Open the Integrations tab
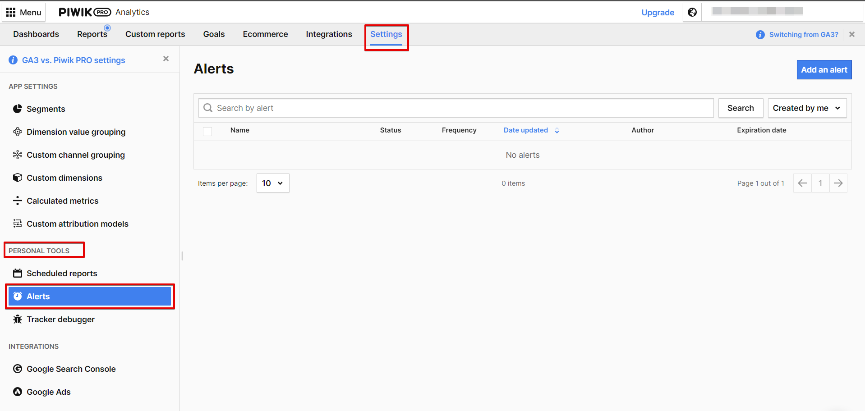The height and width of the screenshot is (411, 865). (329, 34)
